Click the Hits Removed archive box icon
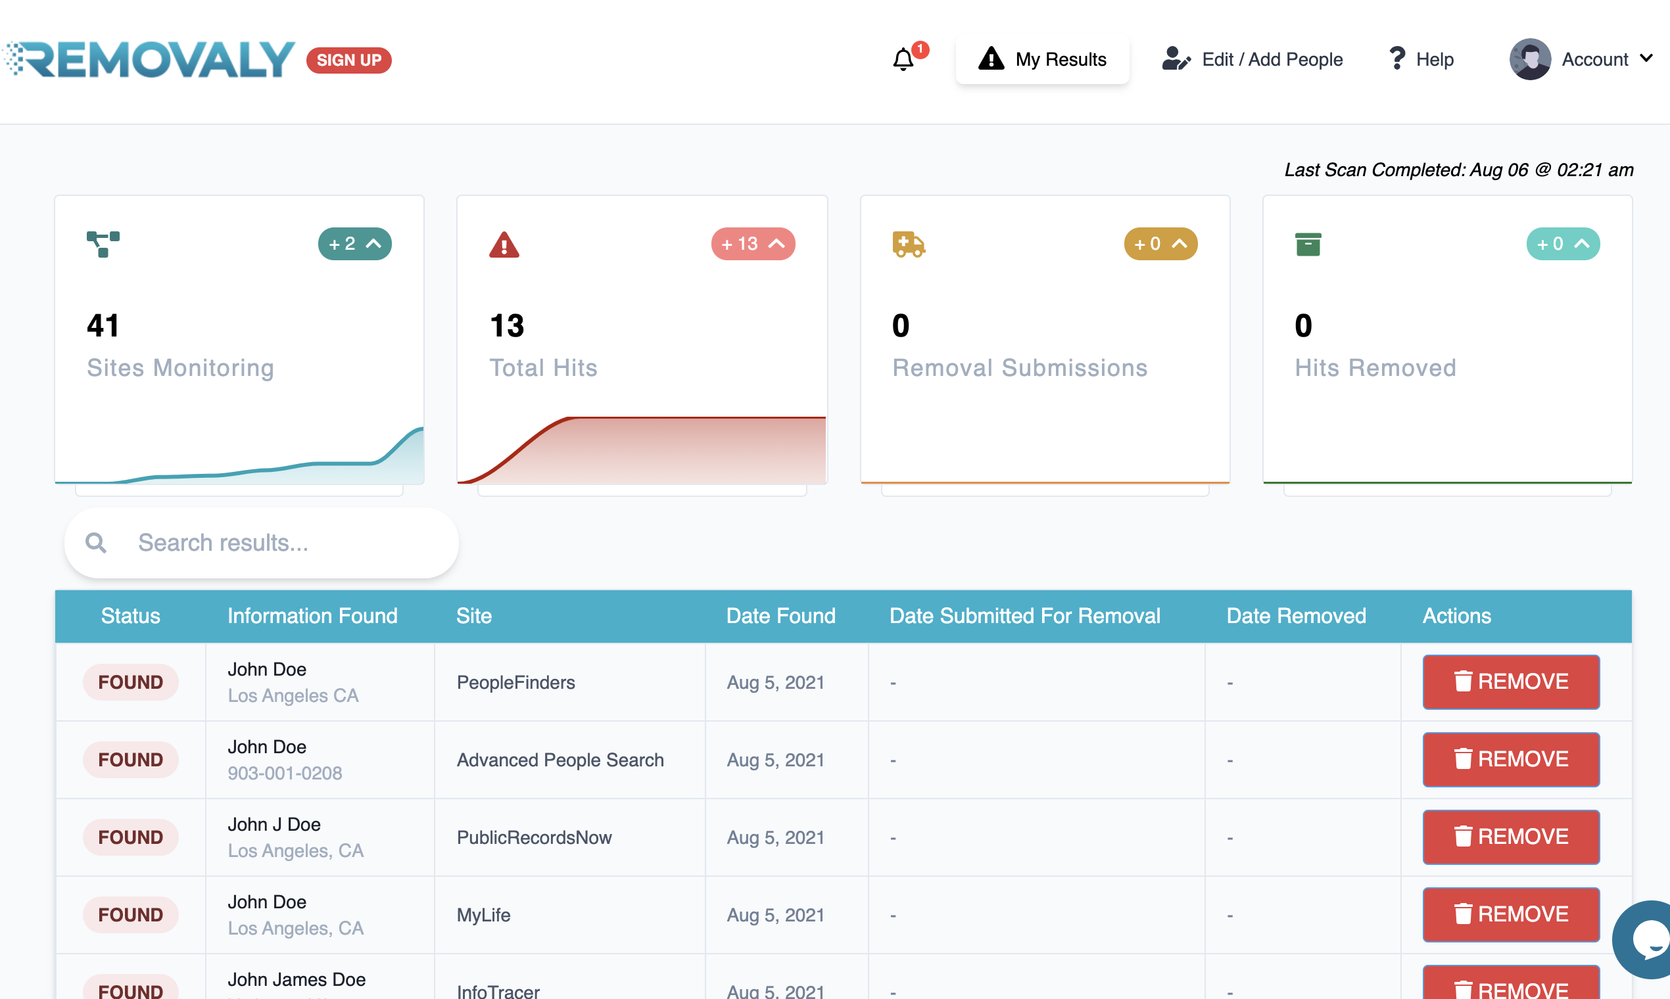This screenshot has width=1670, height=999. pos(1308,244)
